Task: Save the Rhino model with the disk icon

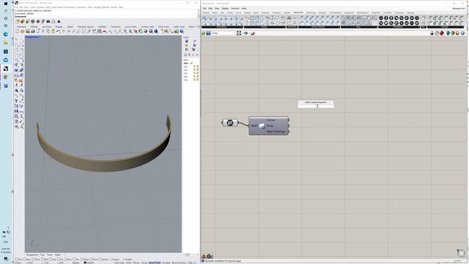Action: [28, 31]
